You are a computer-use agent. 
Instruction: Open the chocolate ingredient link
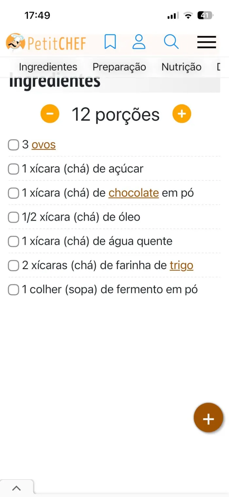[x=133, y=193]
